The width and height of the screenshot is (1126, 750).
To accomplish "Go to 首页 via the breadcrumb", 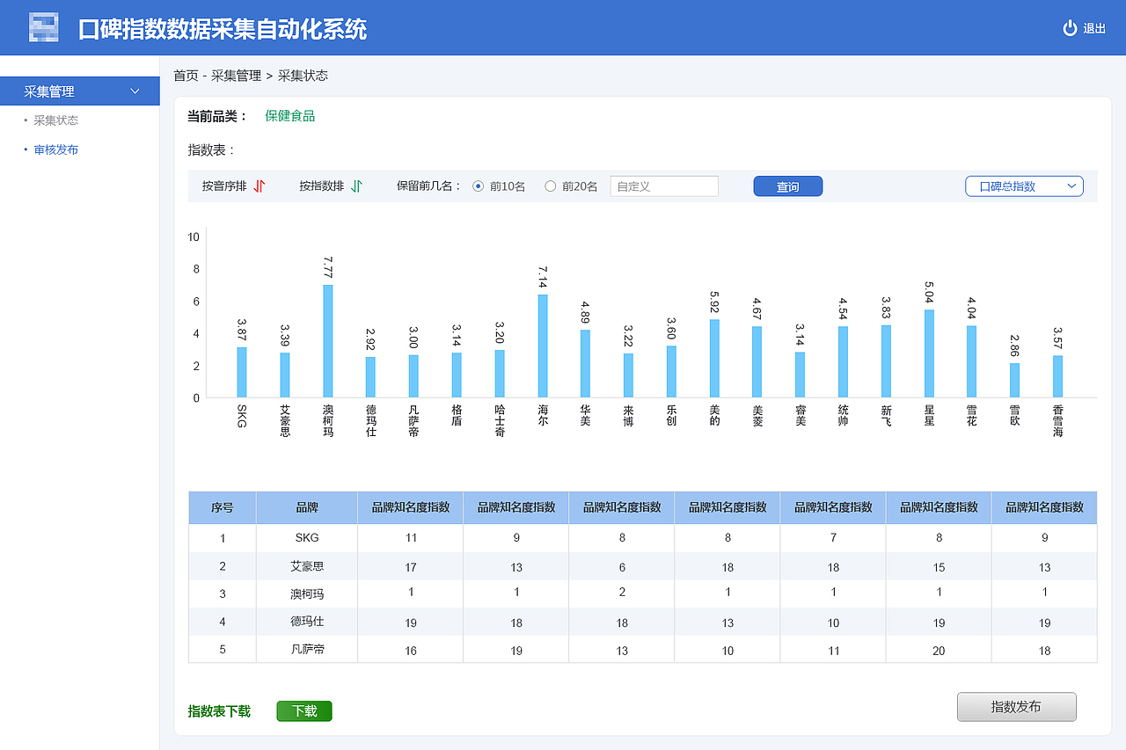I will 185,76.
